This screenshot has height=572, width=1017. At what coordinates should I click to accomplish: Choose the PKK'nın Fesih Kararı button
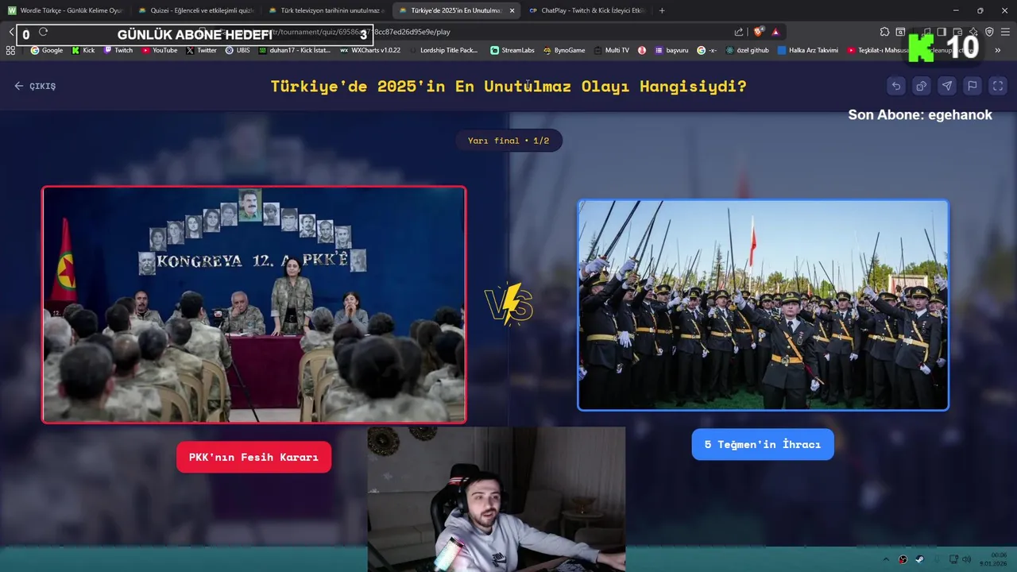pos(253,458)
